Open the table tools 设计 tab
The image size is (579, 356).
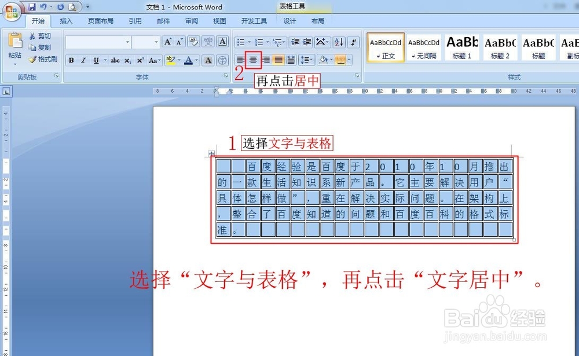coord(289,21)
